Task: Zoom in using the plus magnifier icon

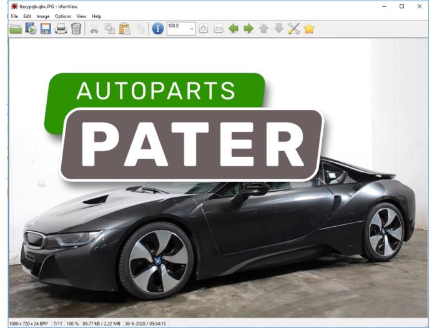Action: pyautogui.click(x=204, y=29)
